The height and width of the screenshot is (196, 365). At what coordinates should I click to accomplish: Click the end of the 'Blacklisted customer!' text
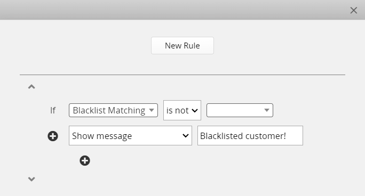pyautogui.click(x=286, y=136)
